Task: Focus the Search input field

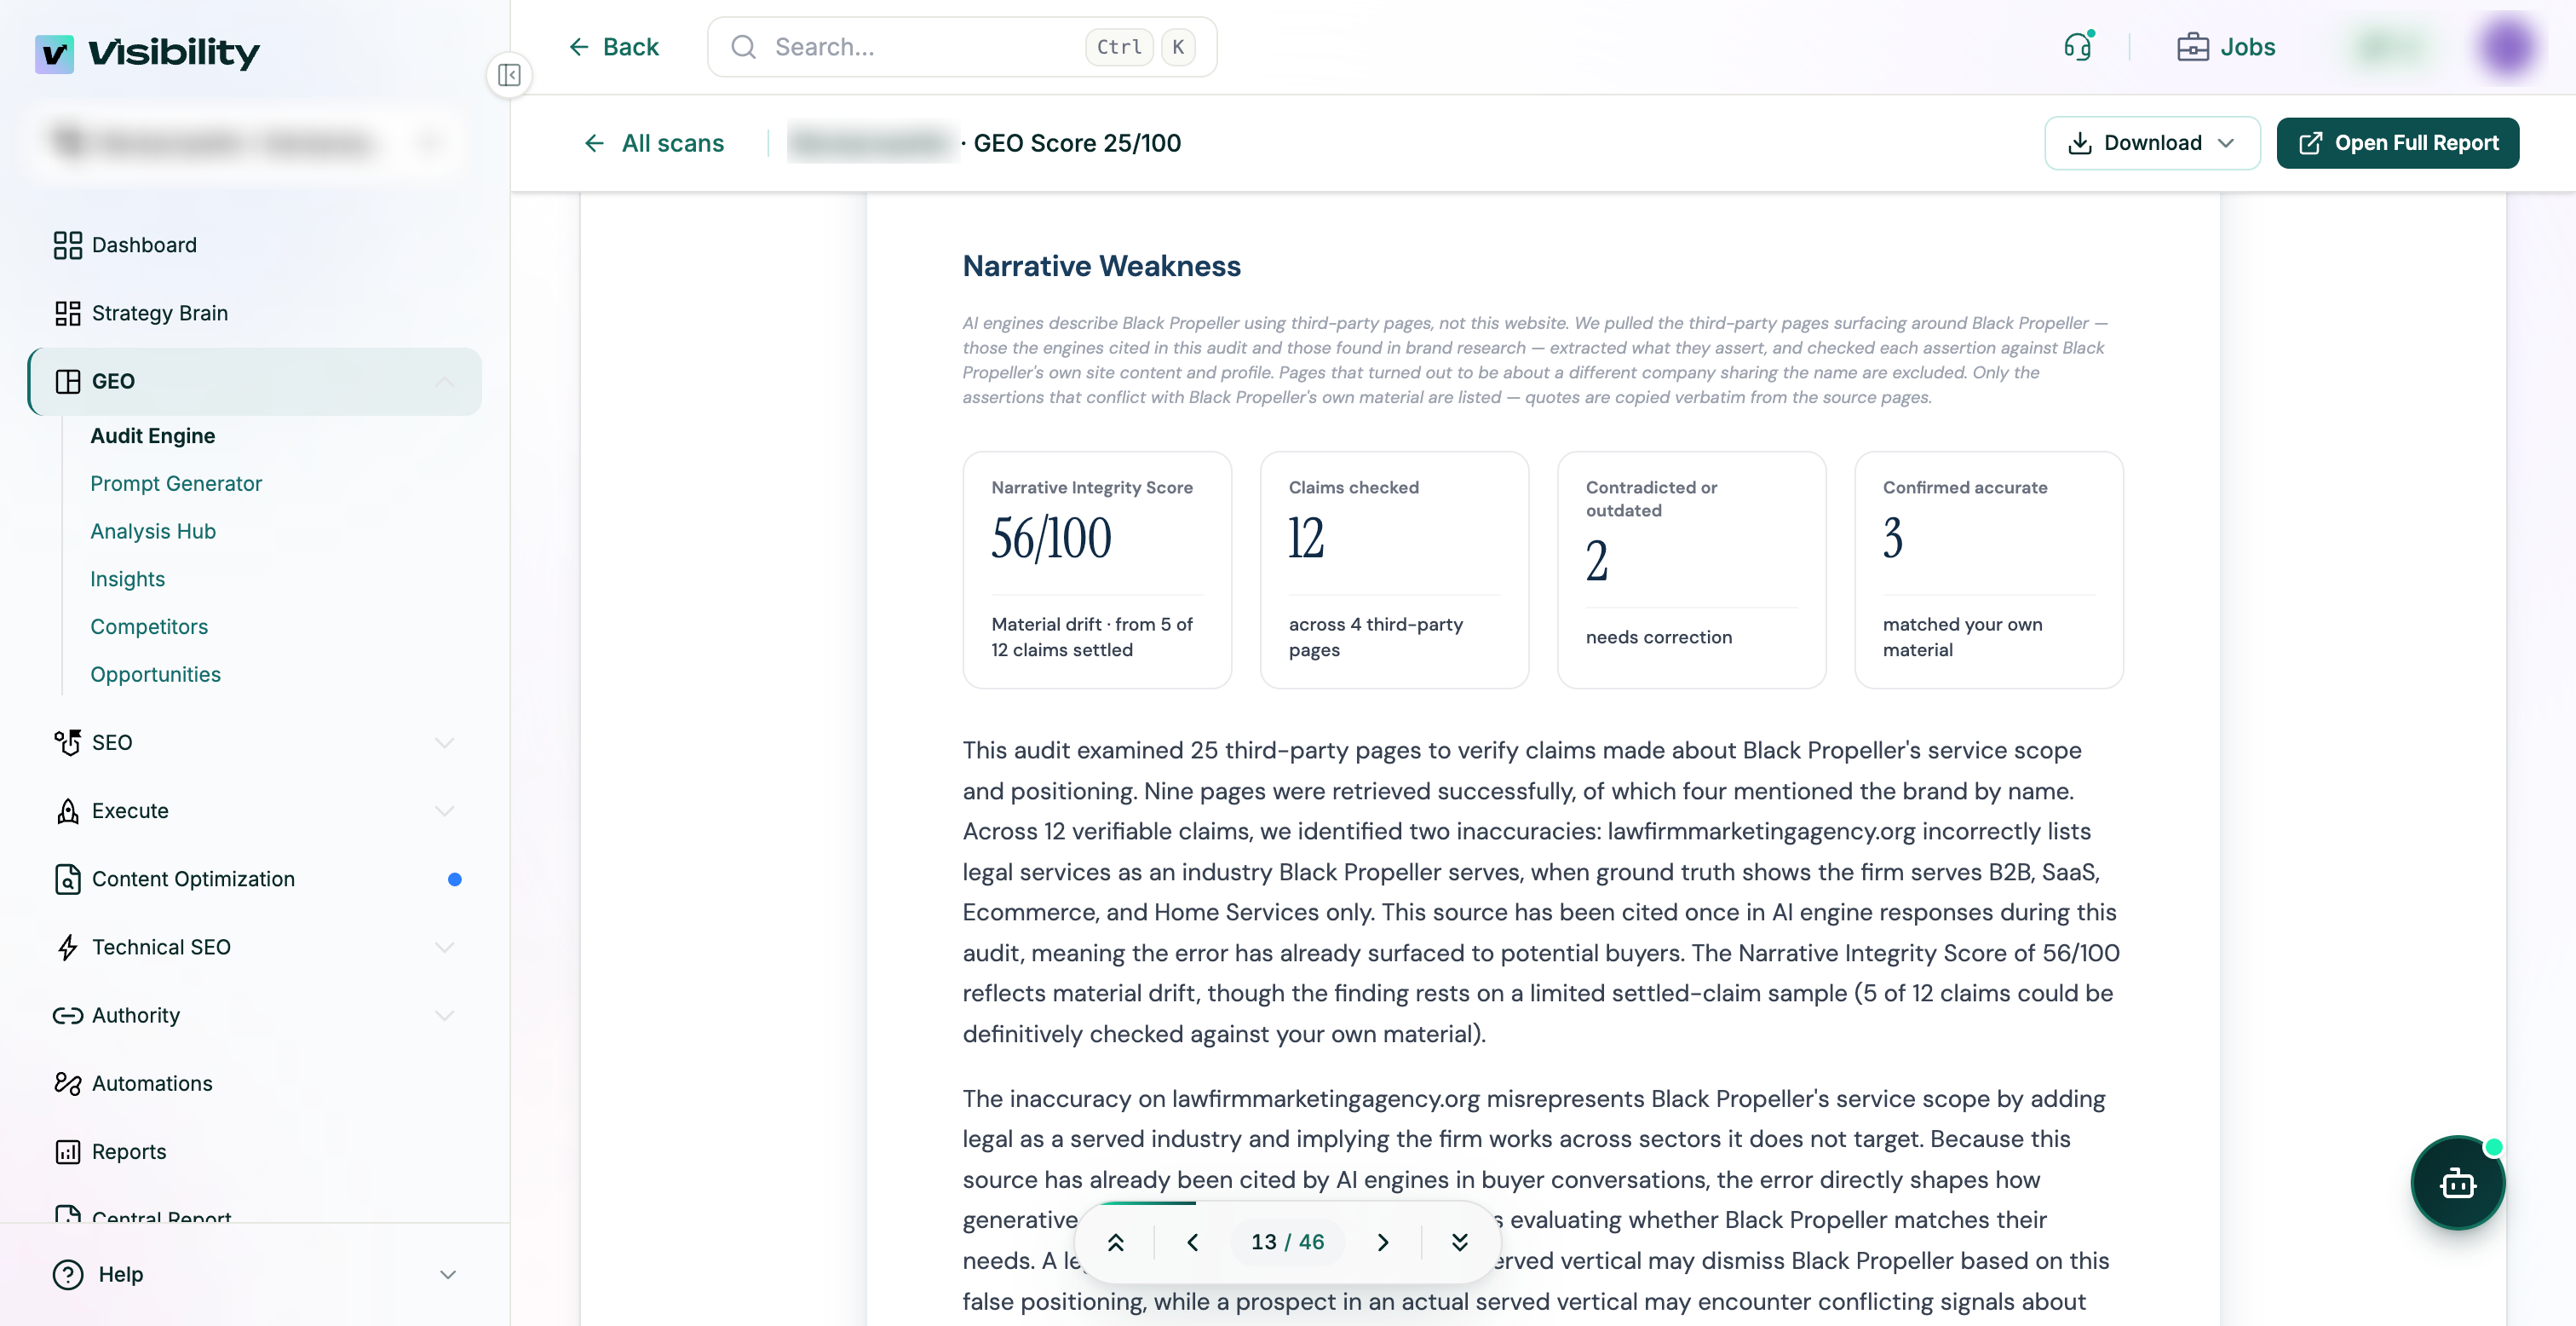Action: tap(962, 47)
